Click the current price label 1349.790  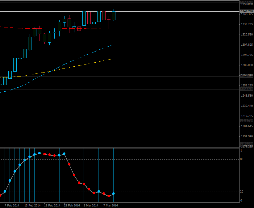[x=247, y=11]
